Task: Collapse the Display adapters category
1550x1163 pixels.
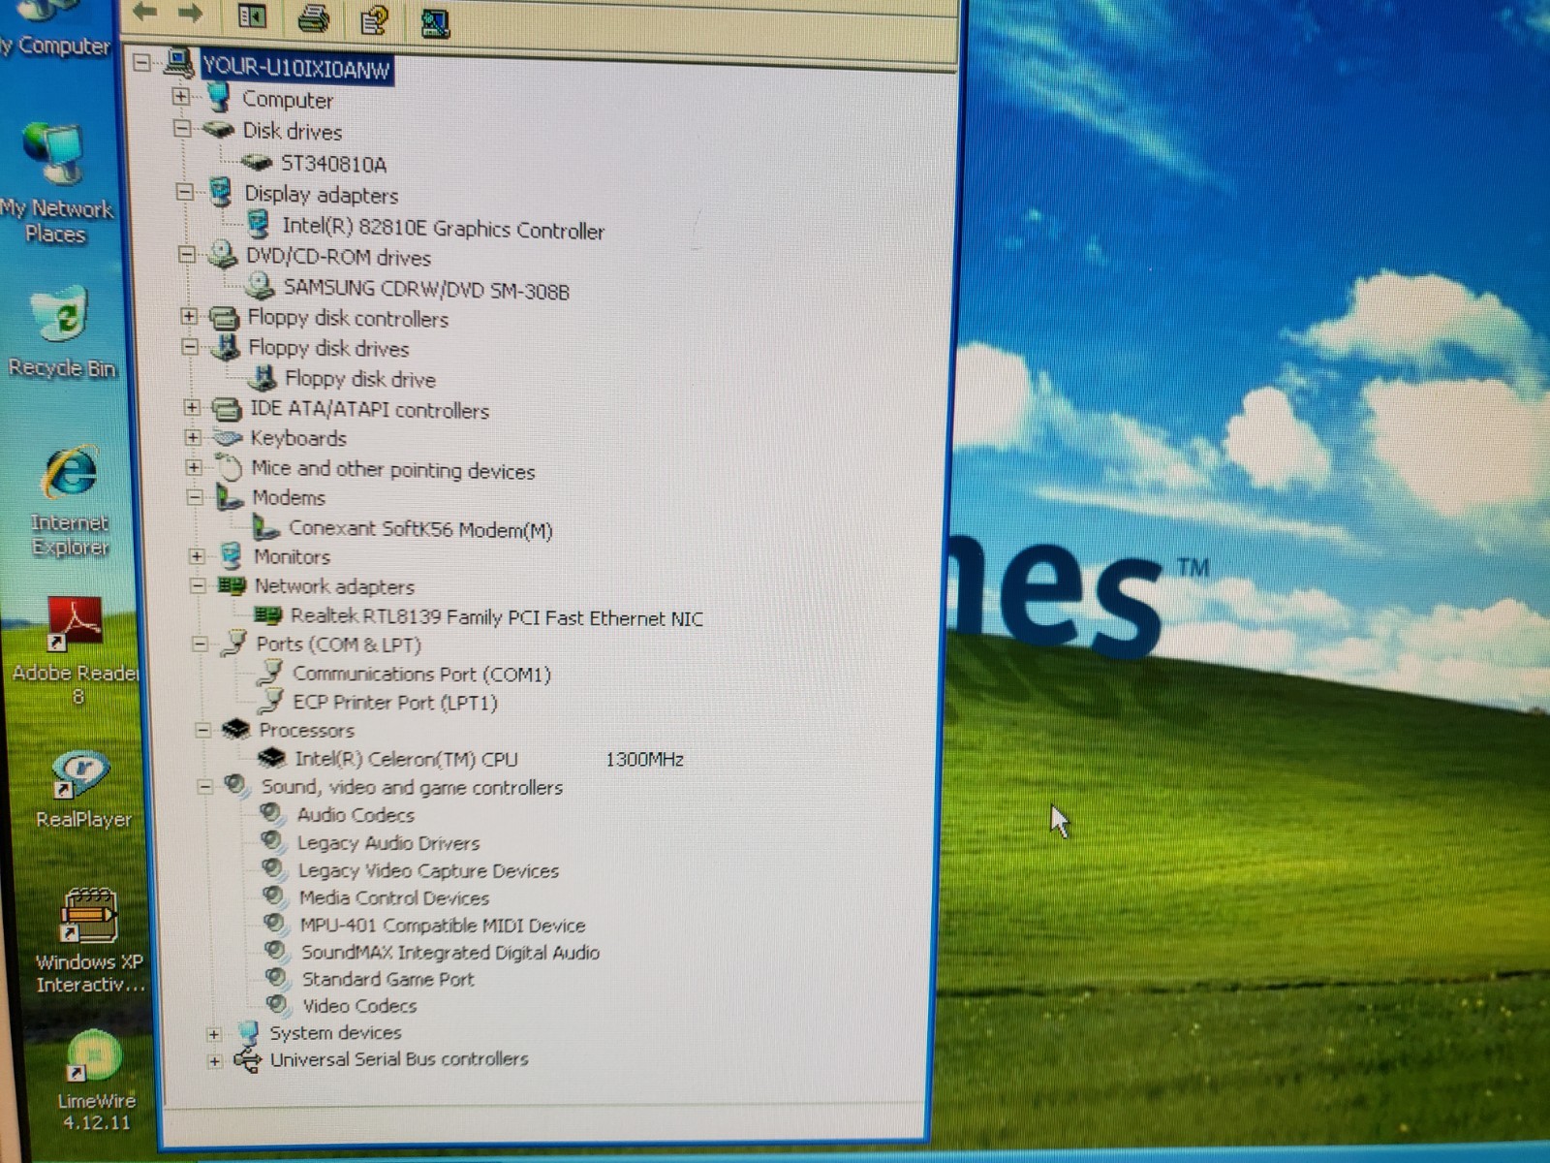Action: (x=184, y=192)
